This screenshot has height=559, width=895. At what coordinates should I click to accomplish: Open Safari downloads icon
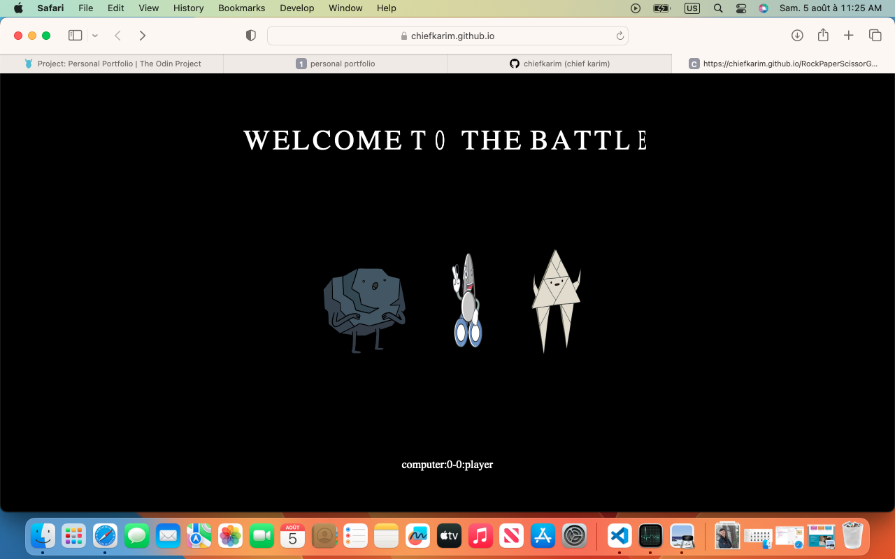[x=797, y=36]
